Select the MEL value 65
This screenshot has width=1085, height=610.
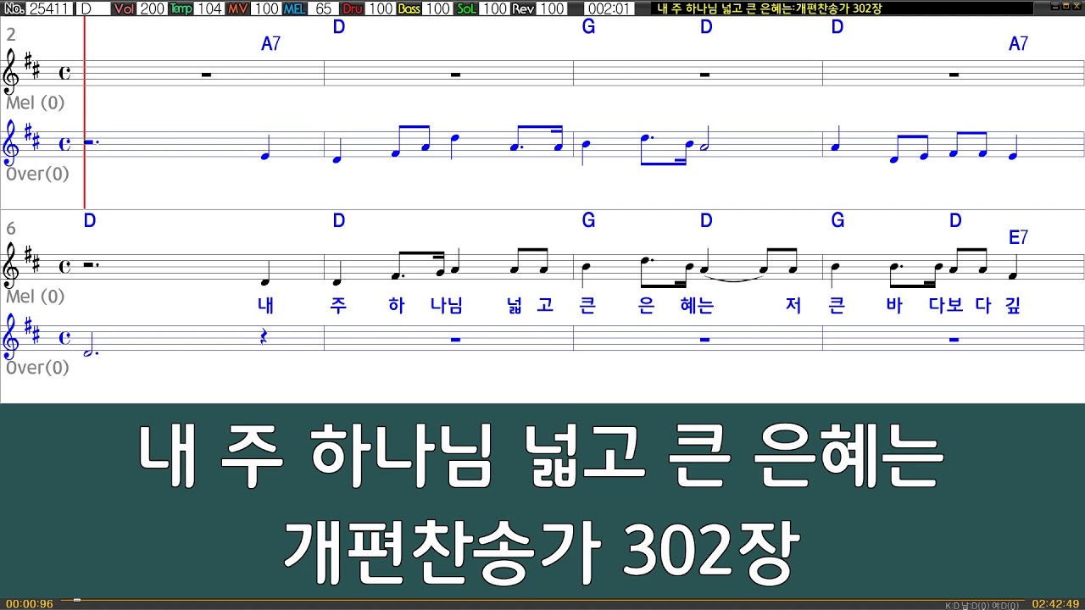tap(323, 8)
